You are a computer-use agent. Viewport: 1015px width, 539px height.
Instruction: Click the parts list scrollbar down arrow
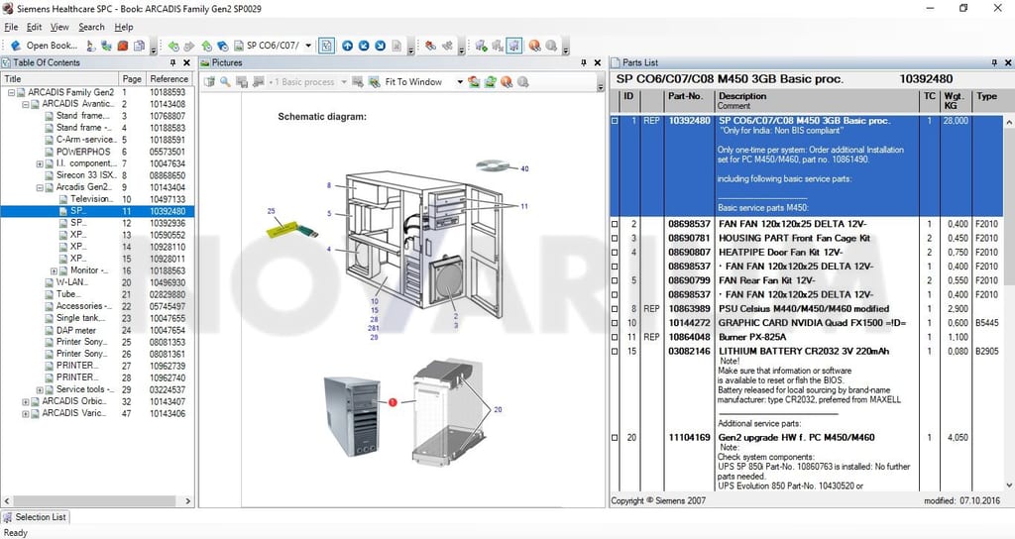pyautogui.click(x=1008, y=485)
